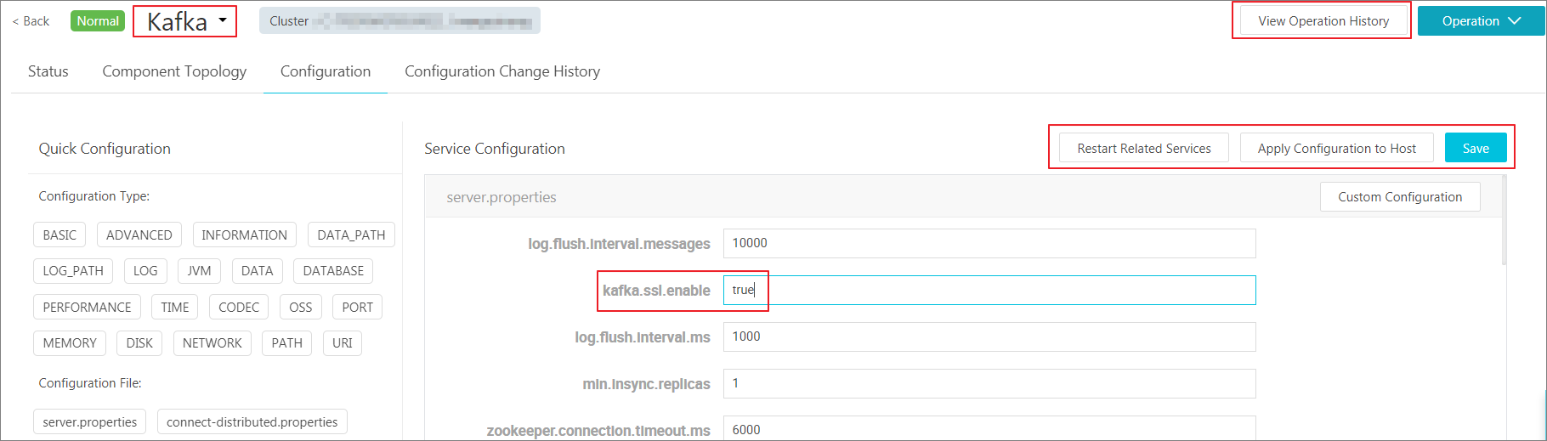The width and height of the screenshot is (1547, 441).
Task: Filter by ADVANCED configuration type
Action: pyautogui.click(x=139, y=235)
